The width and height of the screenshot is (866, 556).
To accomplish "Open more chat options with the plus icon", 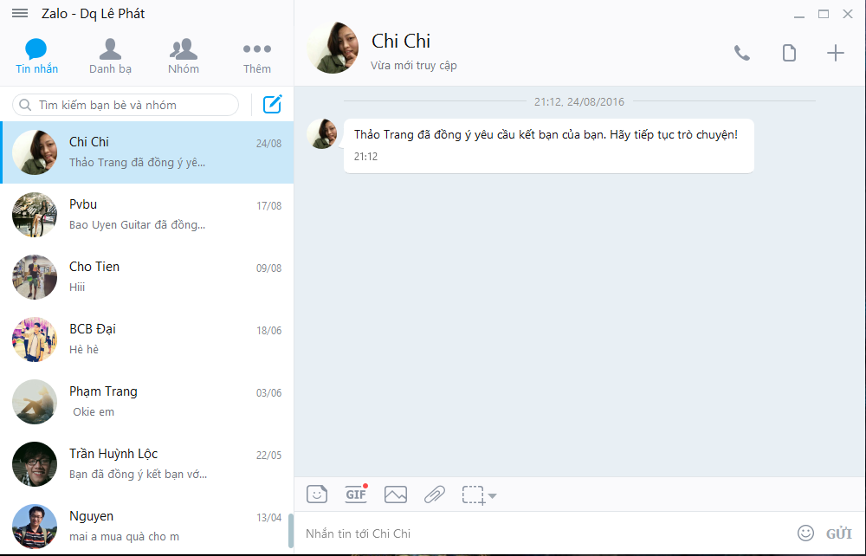I will [x=835, y=52].
